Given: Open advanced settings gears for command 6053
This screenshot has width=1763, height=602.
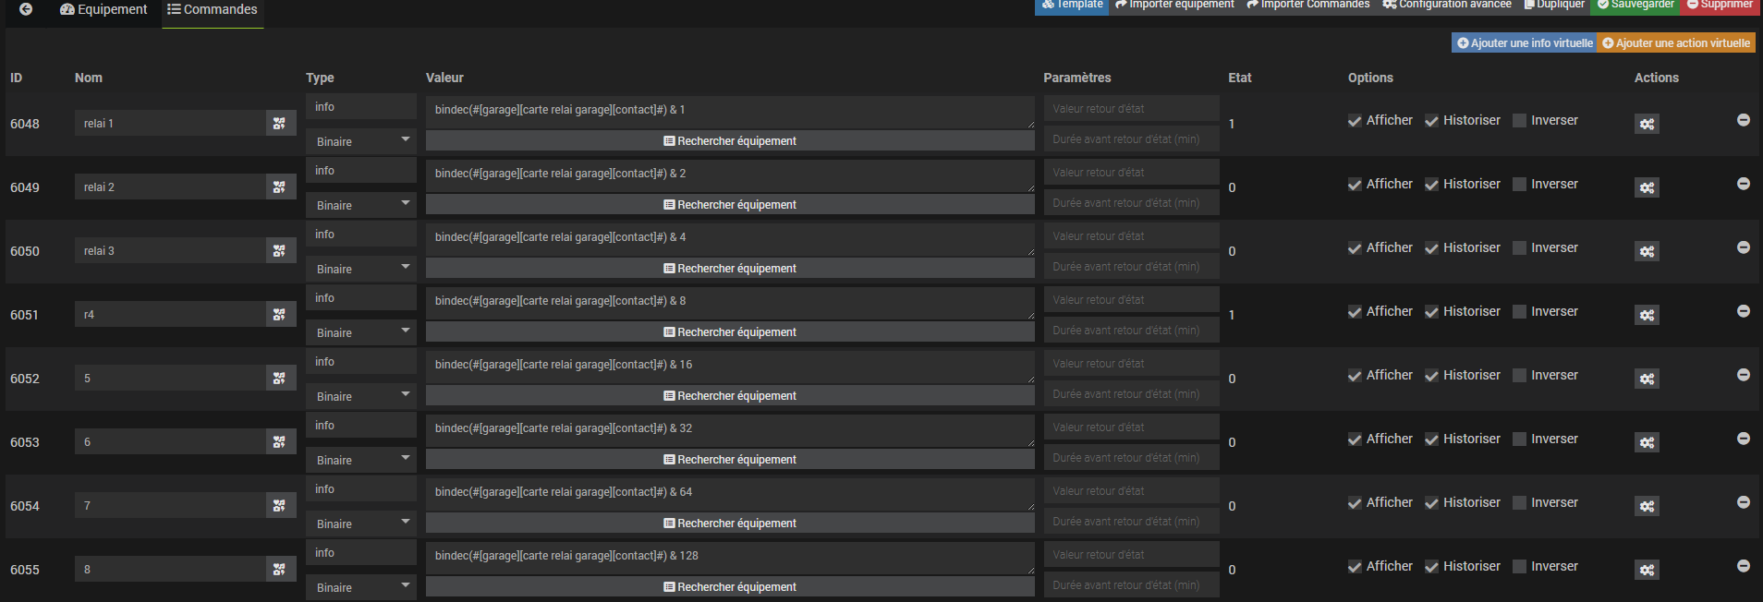Looking at the screenshot, I should [1647, 442].
